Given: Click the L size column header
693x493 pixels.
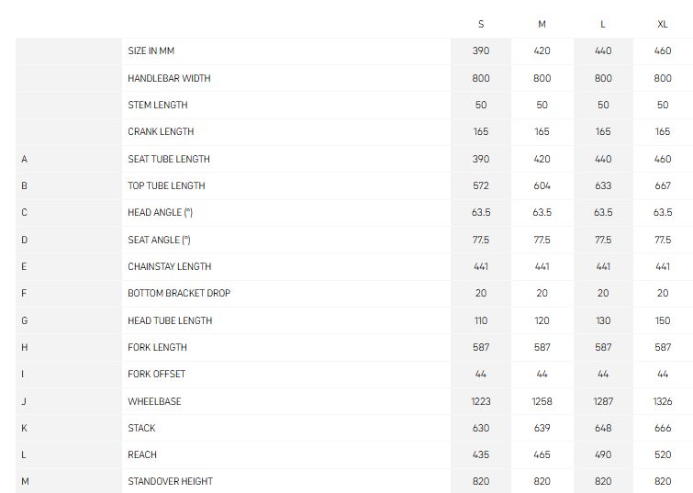Looking at the screenshot, I should [603, 24].
